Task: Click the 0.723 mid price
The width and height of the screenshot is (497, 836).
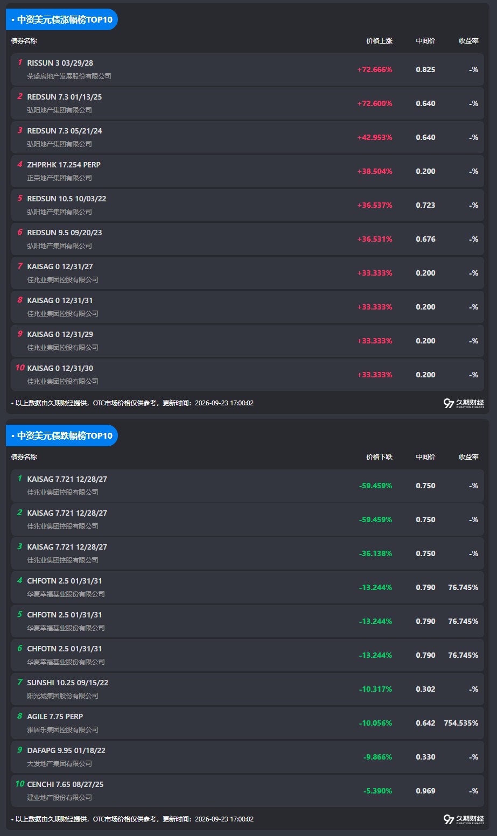Action: coord(425,205)
